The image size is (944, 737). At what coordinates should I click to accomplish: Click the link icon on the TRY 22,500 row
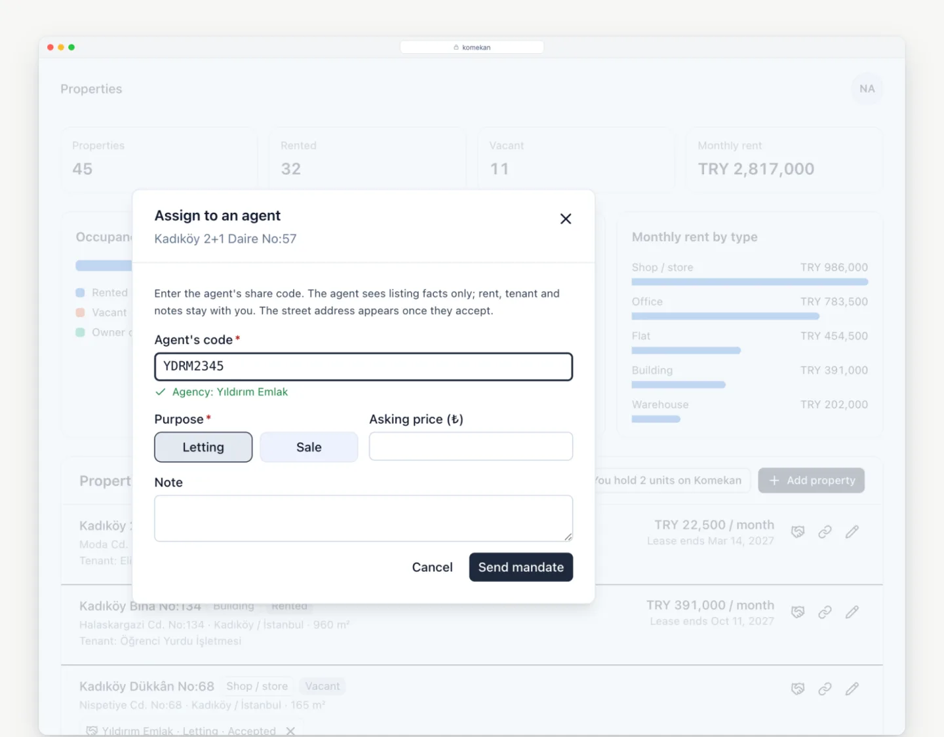click(x=825, y=532)
